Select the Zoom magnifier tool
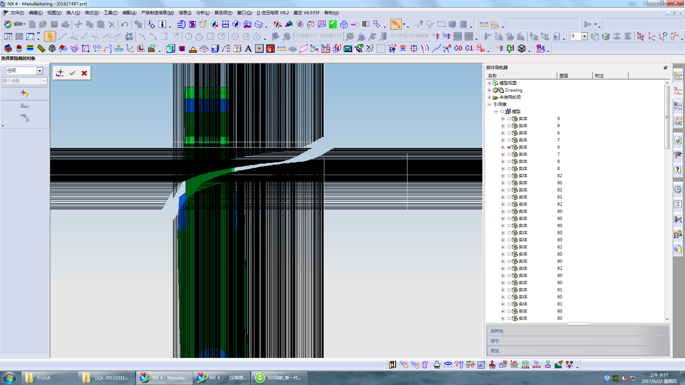 tap(30, 36)
